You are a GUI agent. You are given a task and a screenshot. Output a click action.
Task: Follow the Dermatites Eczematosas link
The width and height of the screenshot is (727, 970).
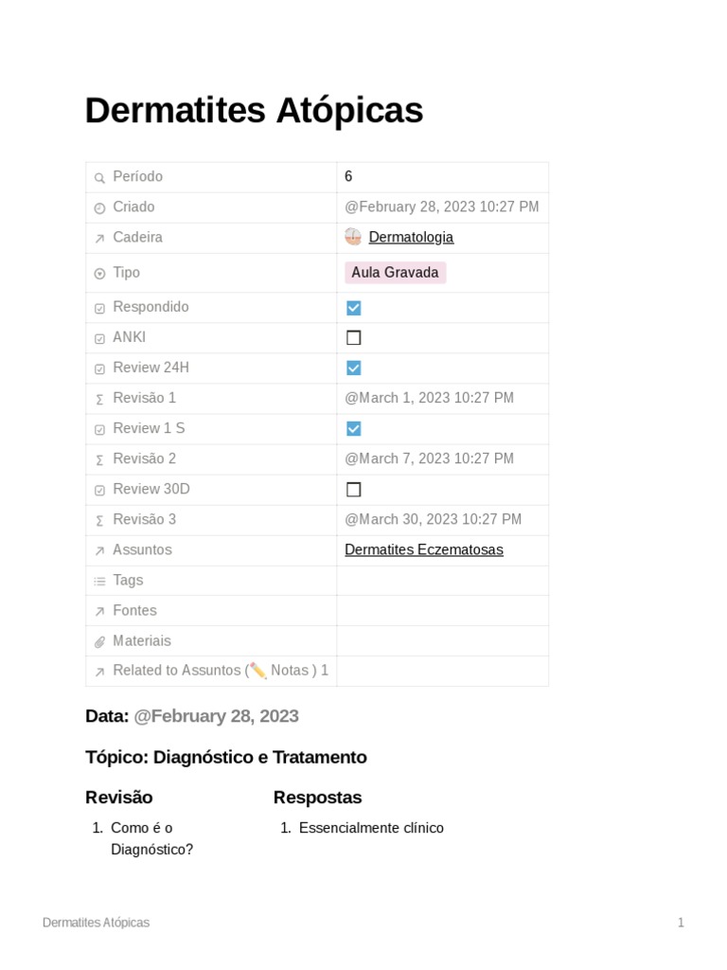tap(423, 549)
